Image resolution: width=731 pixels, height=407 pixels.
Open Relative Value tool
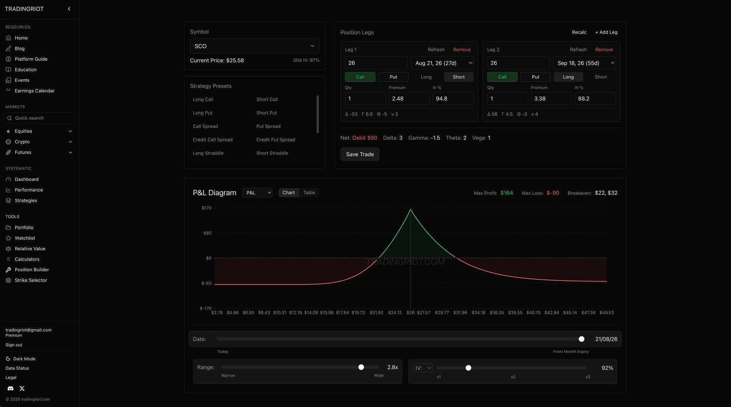pyautogui.click(x=30, y=249)
